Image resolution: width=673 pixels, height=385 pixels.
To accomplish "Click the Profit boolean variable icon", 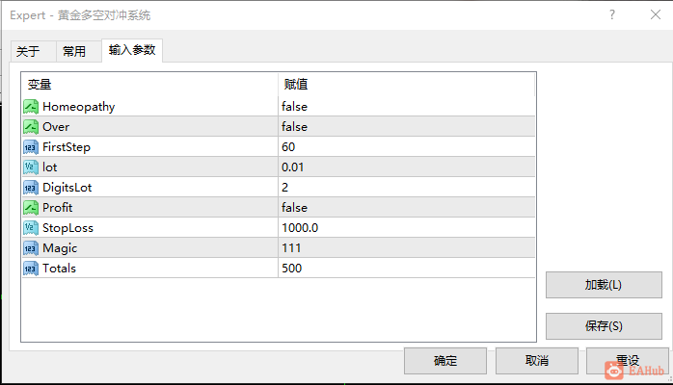I will 31,208.
